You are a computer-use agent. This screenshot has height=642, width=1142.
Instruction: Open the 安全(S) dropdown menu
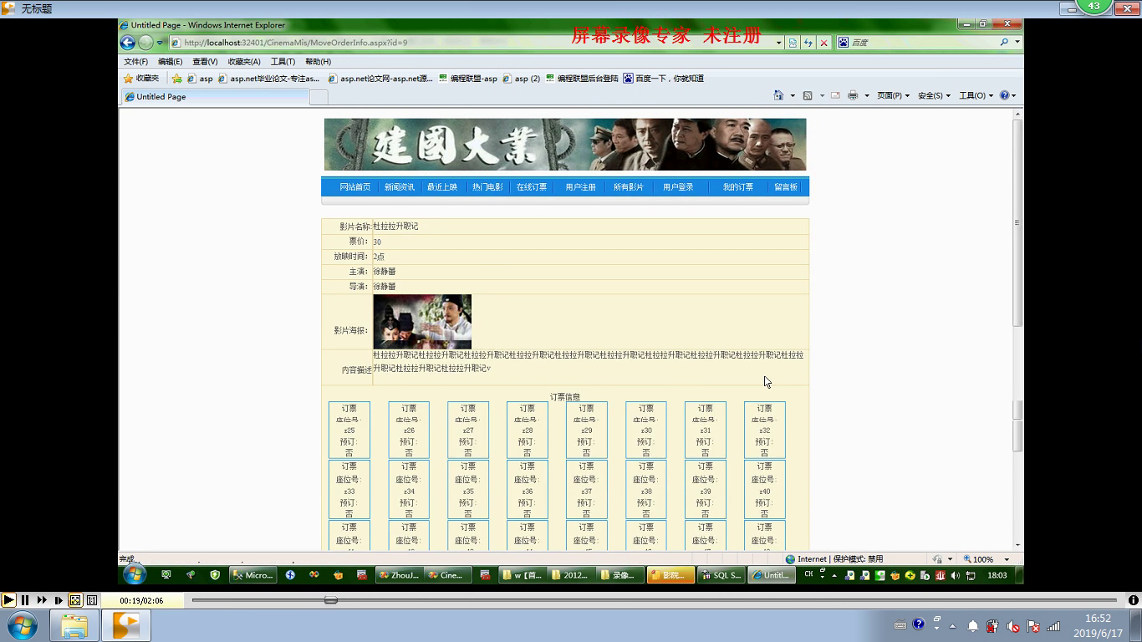click(x=934, y=95)
